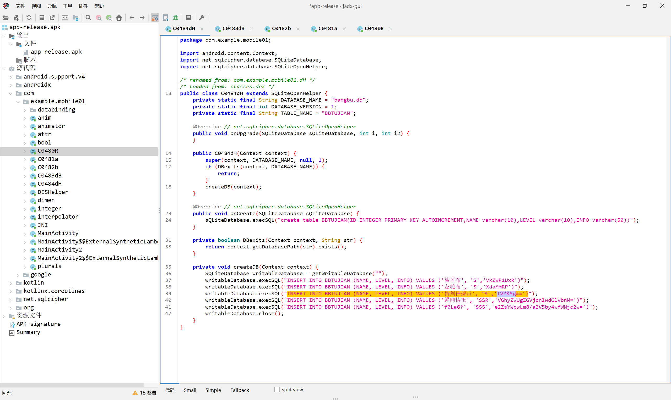
Task: Click the 15 警告 warnings indicator
Action: (145, 393)
